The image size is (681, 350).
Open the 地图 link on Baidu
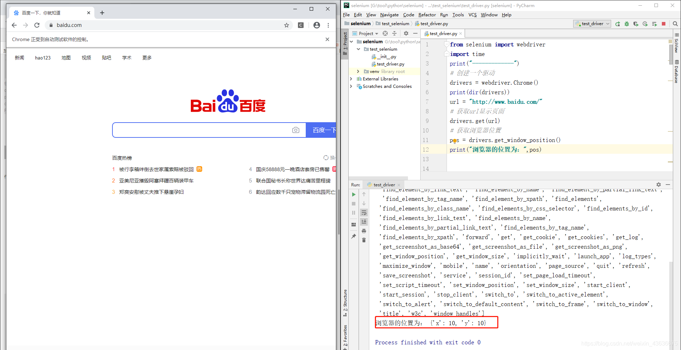pyautogui.click(x=66, y=58)
